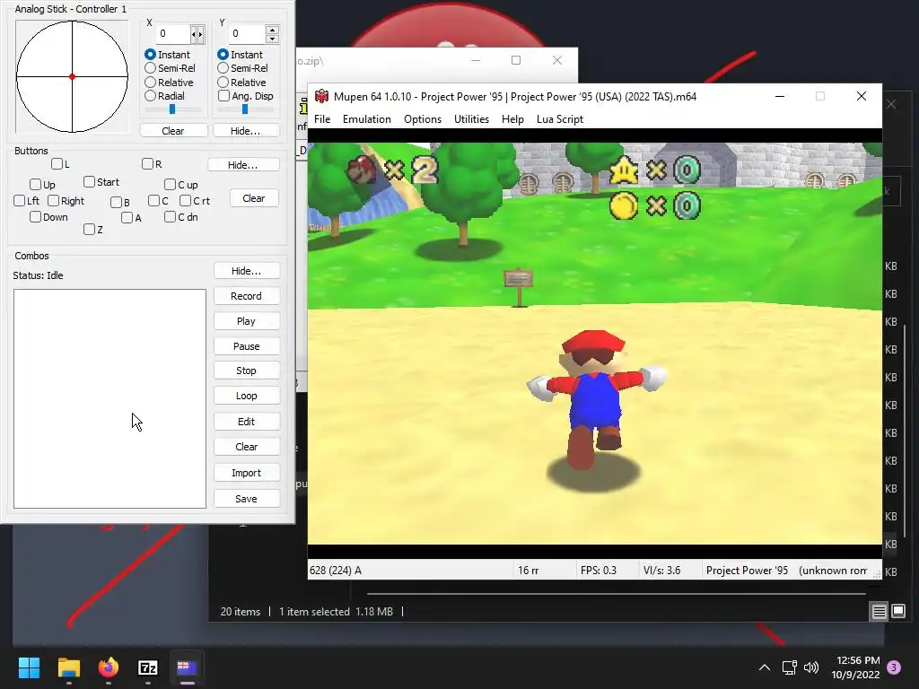
Task: Check the B button checkbox
Action: (116, 202)
